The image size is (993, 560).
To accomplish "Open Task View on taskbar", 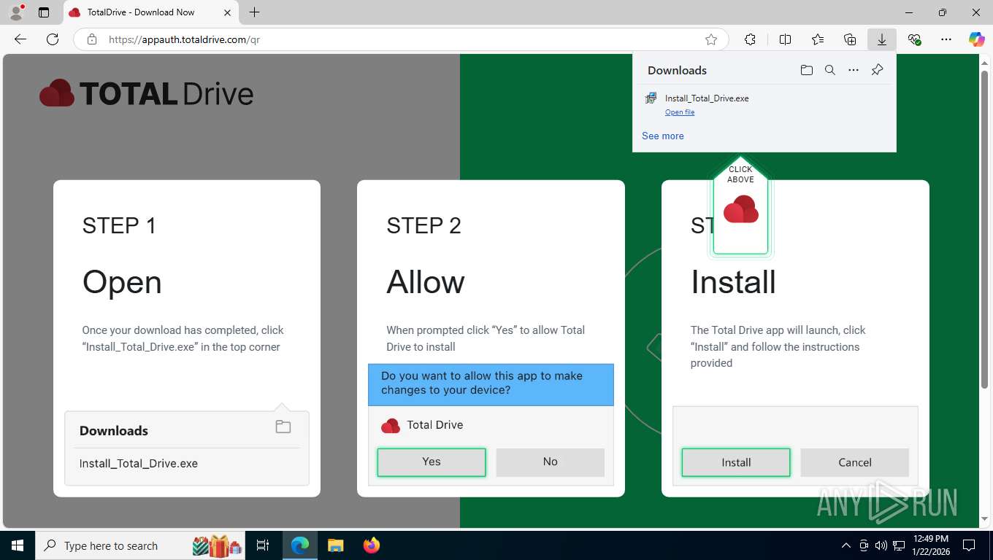I will click(x=263, y=545).
